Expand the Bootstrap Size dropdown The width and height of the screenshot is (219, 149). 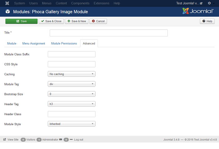click(71, 94)
